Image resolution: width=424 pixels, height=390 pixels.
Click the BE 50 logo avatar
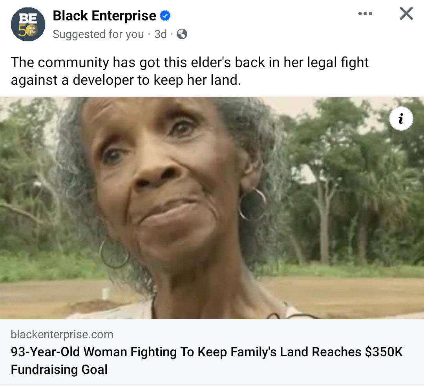[x=28, y=24]
